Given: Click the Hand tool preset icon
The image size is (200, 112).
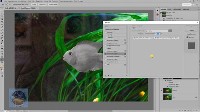Looking at the screenshot, I should pyautogui.click(x=7, y=4).
